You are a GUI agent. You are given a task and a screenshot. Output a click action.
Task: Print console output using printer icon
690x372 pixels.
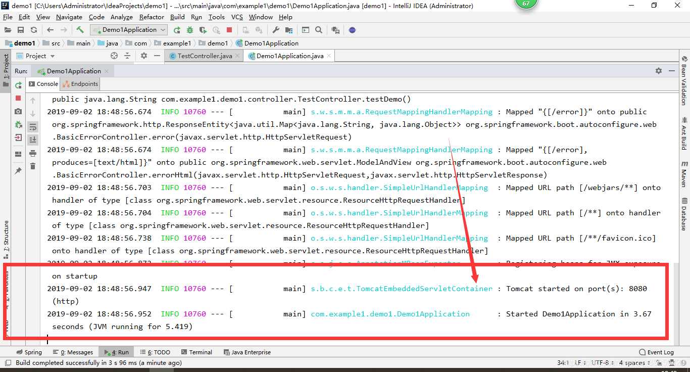click(x=33, y=153)
